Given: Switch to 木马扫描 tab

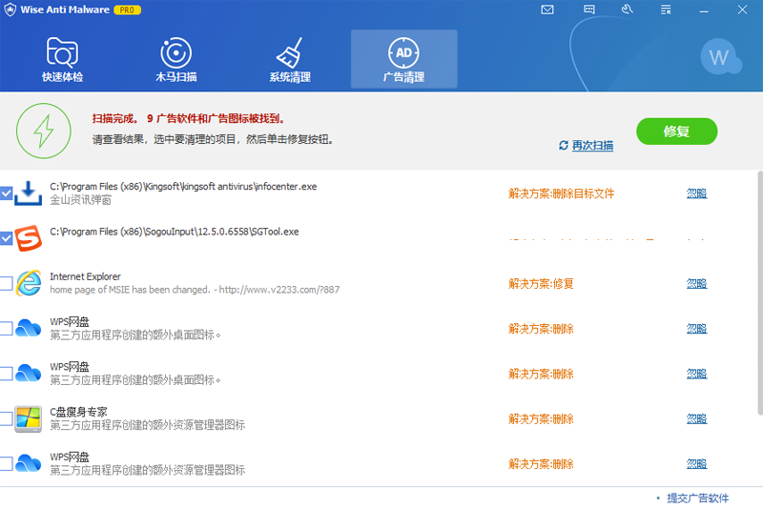Looking at the screenshot, I should (x=176, y=59).
